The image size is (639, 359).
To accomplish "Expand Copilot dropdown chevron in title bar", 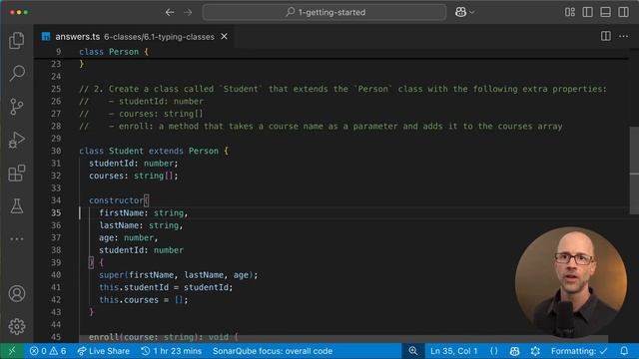I will click(472, 12).
